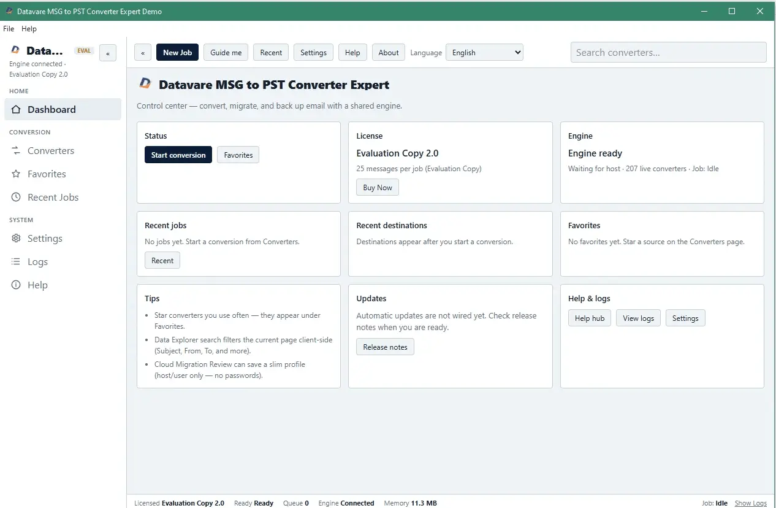The height and width of the screenshot is (508, 776).
Task: Click the Dashboard home icon in the sidebar
Action: [17, 109]
